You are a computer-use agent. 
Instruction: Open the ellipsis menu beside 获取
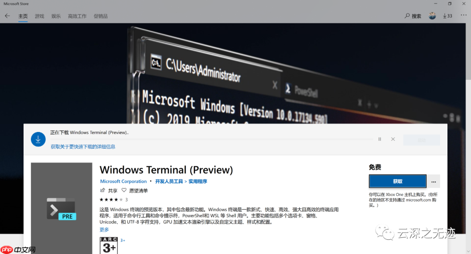pyautogui.click(x=433, y=181)
